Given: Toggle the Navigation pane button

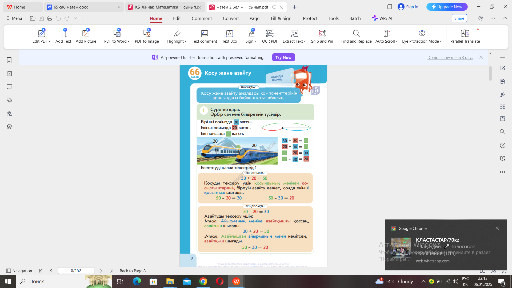Looking at the screenshot, I should pos(19,271).
